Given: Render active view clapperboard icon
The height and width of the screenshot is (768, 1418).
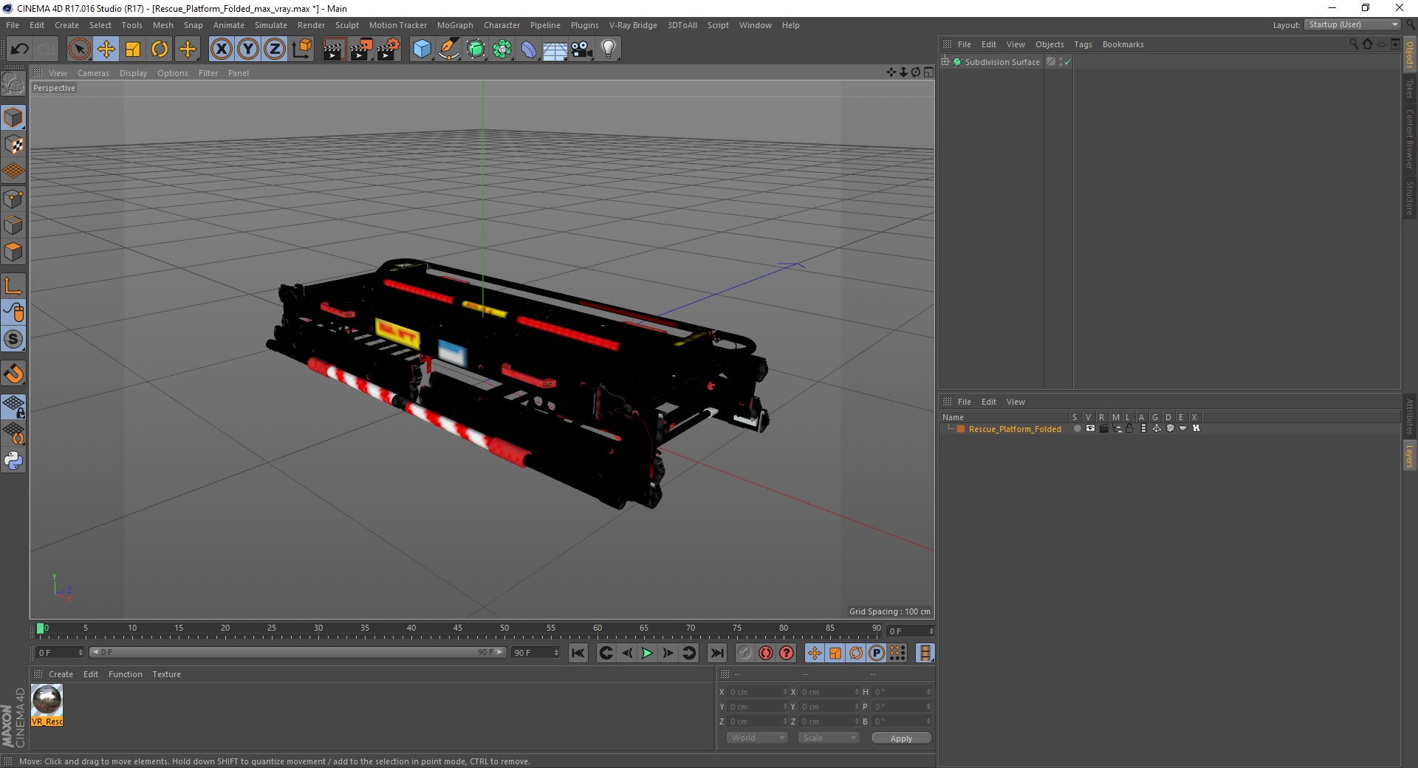Looking at the screenshot, I should (x=334, y=49).
